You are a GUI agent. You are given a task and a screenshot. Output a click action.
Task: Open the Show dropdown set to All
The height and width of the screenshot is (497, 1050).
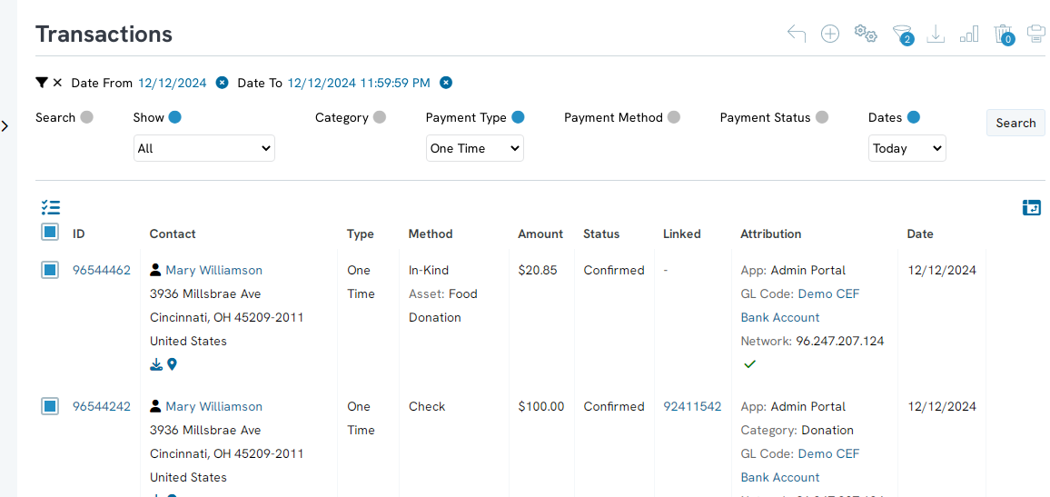[x=203, y=148]
